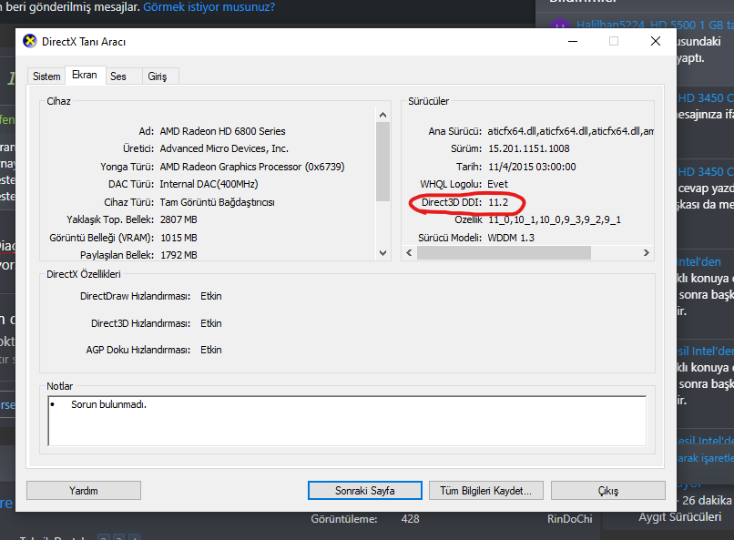The height and width of the screenshot is (540, 734).
Task: Open the 'Görmek istiyor musunuz?' link
Action: tap(209, 7)
